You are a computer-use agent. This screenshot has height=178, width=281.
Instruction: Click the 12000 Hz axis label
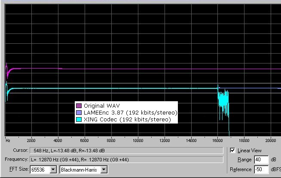pyautogui.click(x=165, y=140)
